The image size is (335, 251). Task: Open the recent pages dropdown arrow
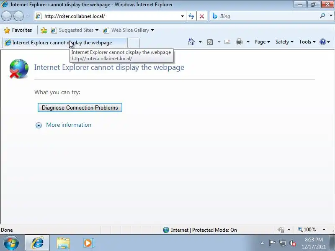click(x=28, y=16)
